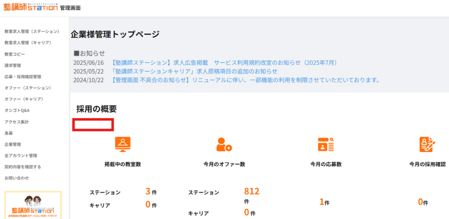This screenshot has width=449, height=219.
Task: Click the キャリア 0件 listed classrooms count
Action: [151, 205]
